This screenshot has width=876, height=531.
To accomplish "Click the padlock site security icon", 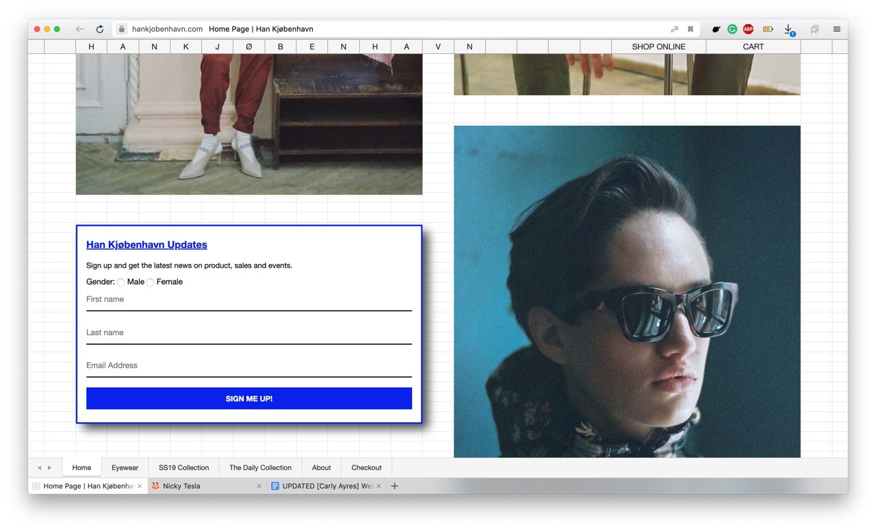I will 122,29.
